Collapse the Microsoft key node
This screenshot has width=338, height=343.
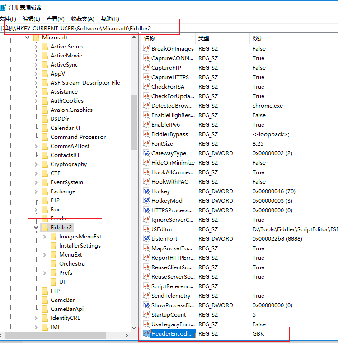27,38
